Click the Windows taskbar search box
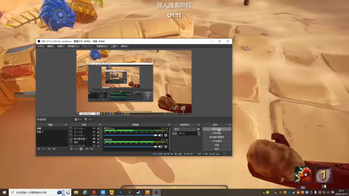The width and height of the screenshot is (349, 196). [40, 192]
